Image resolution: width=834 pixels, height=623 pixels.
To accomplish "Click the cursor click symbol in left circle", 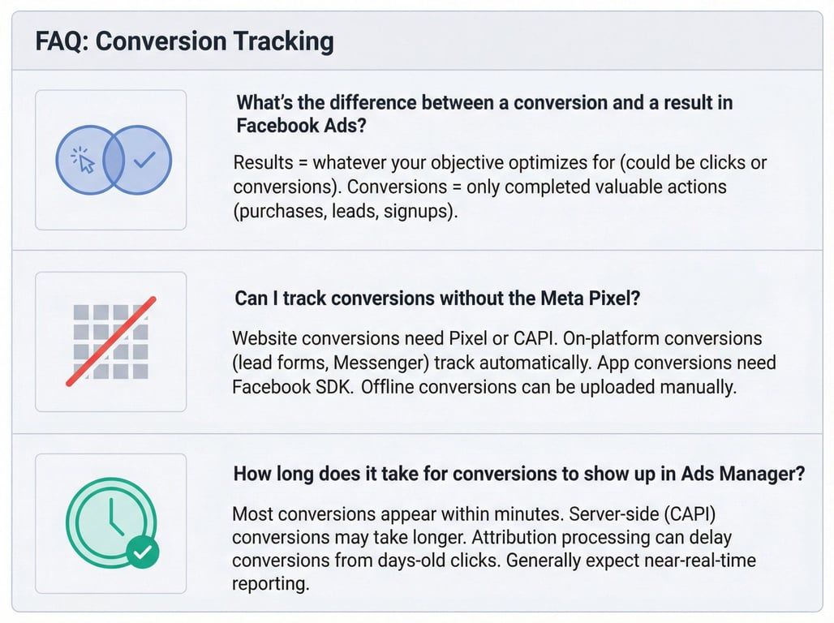I will tap(83, 160).
